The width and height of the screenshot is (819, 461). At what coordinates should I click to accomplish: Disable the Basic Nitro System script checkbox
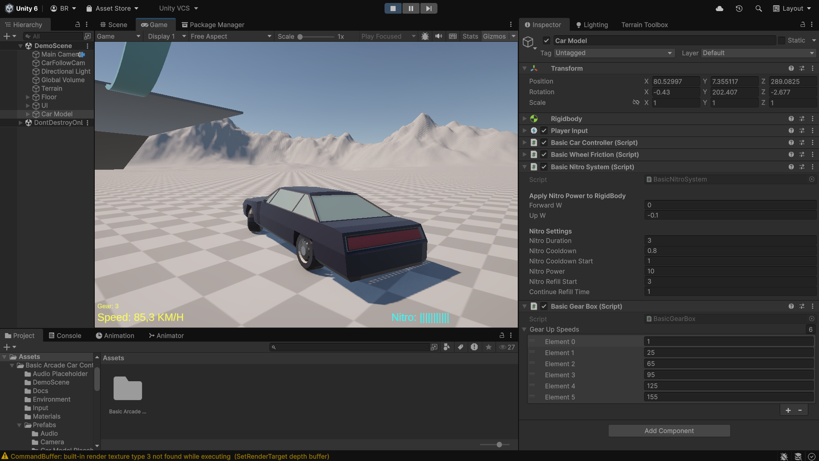point(544,167)
